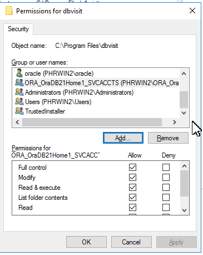Click down arrow of permissions list scrollbar

pyautogui.click(x=184, y=210)
